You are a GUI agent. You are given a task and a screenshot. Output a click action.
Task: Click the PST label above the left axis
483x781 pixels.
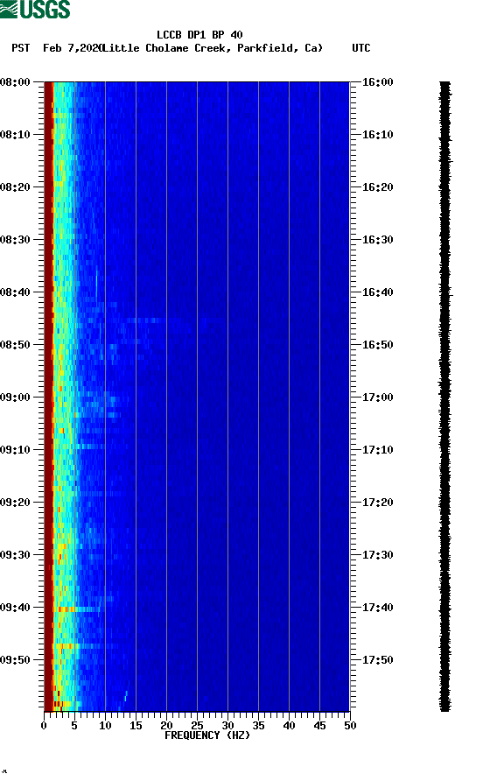click(21, 48)
